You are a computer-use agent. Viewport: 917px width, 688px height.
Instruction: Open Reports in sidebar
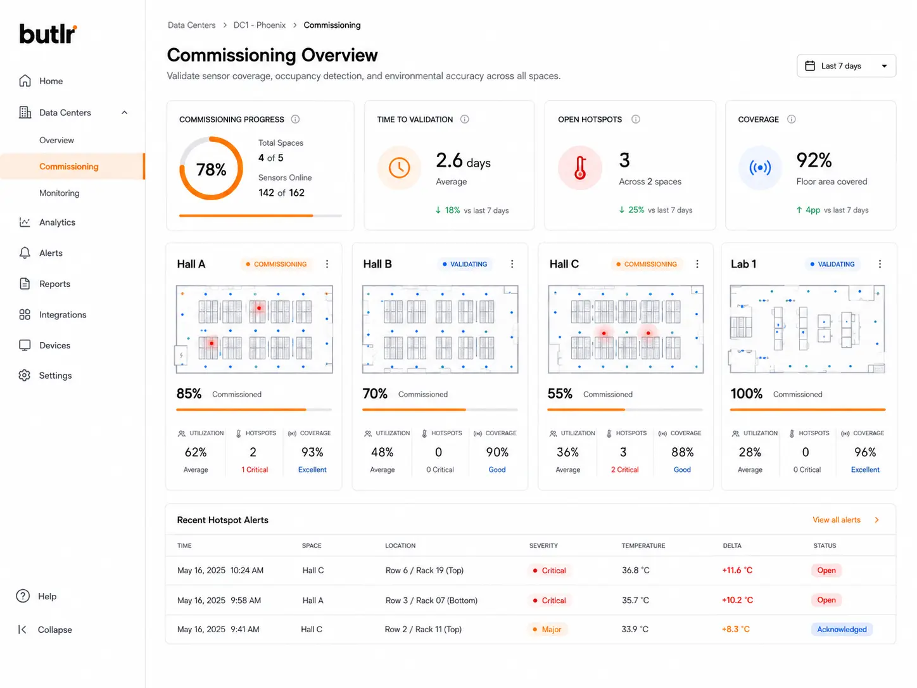(54, 284)
